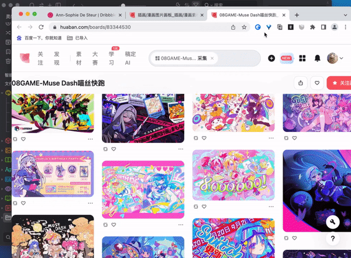Open more options for birthday party pin
Viewport: 351px width, 258px height.
90,203
